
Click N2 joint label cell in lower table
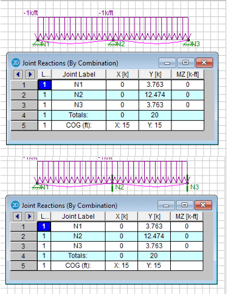(x=78, y=236)
